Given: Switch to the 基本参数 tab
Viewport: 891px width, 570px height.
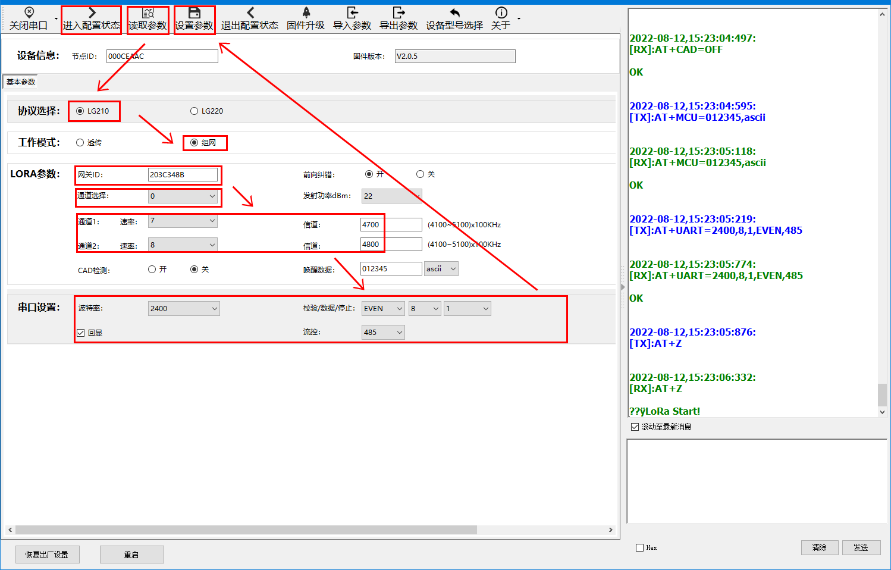Looking at the screenshot, I should point(21,82).
